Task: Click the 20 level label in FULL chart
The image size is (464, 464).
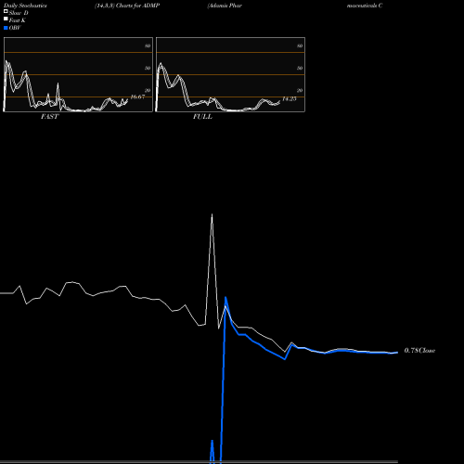Action: point(300,90)
